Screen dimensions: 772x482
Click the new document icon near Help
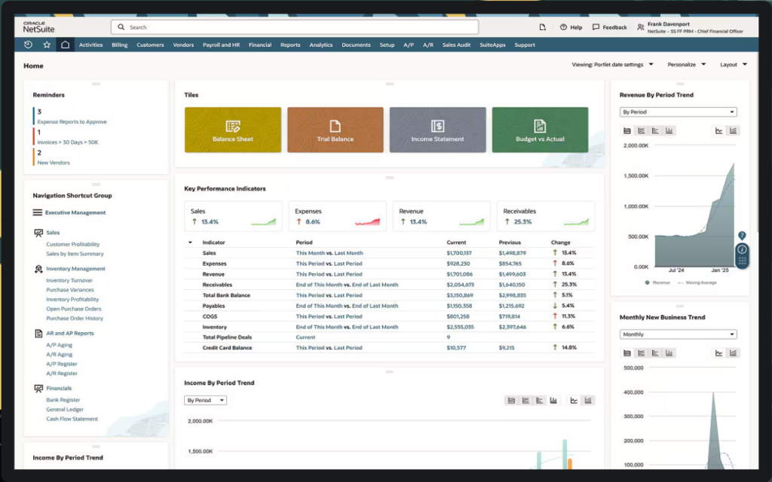point(543,28)
